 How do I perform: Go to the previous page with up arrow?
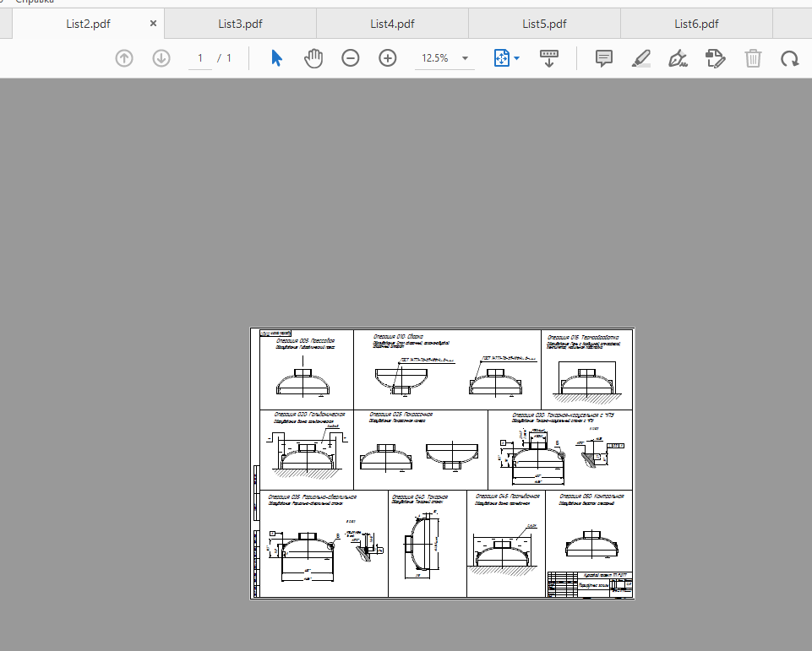[x=124, y=58]
